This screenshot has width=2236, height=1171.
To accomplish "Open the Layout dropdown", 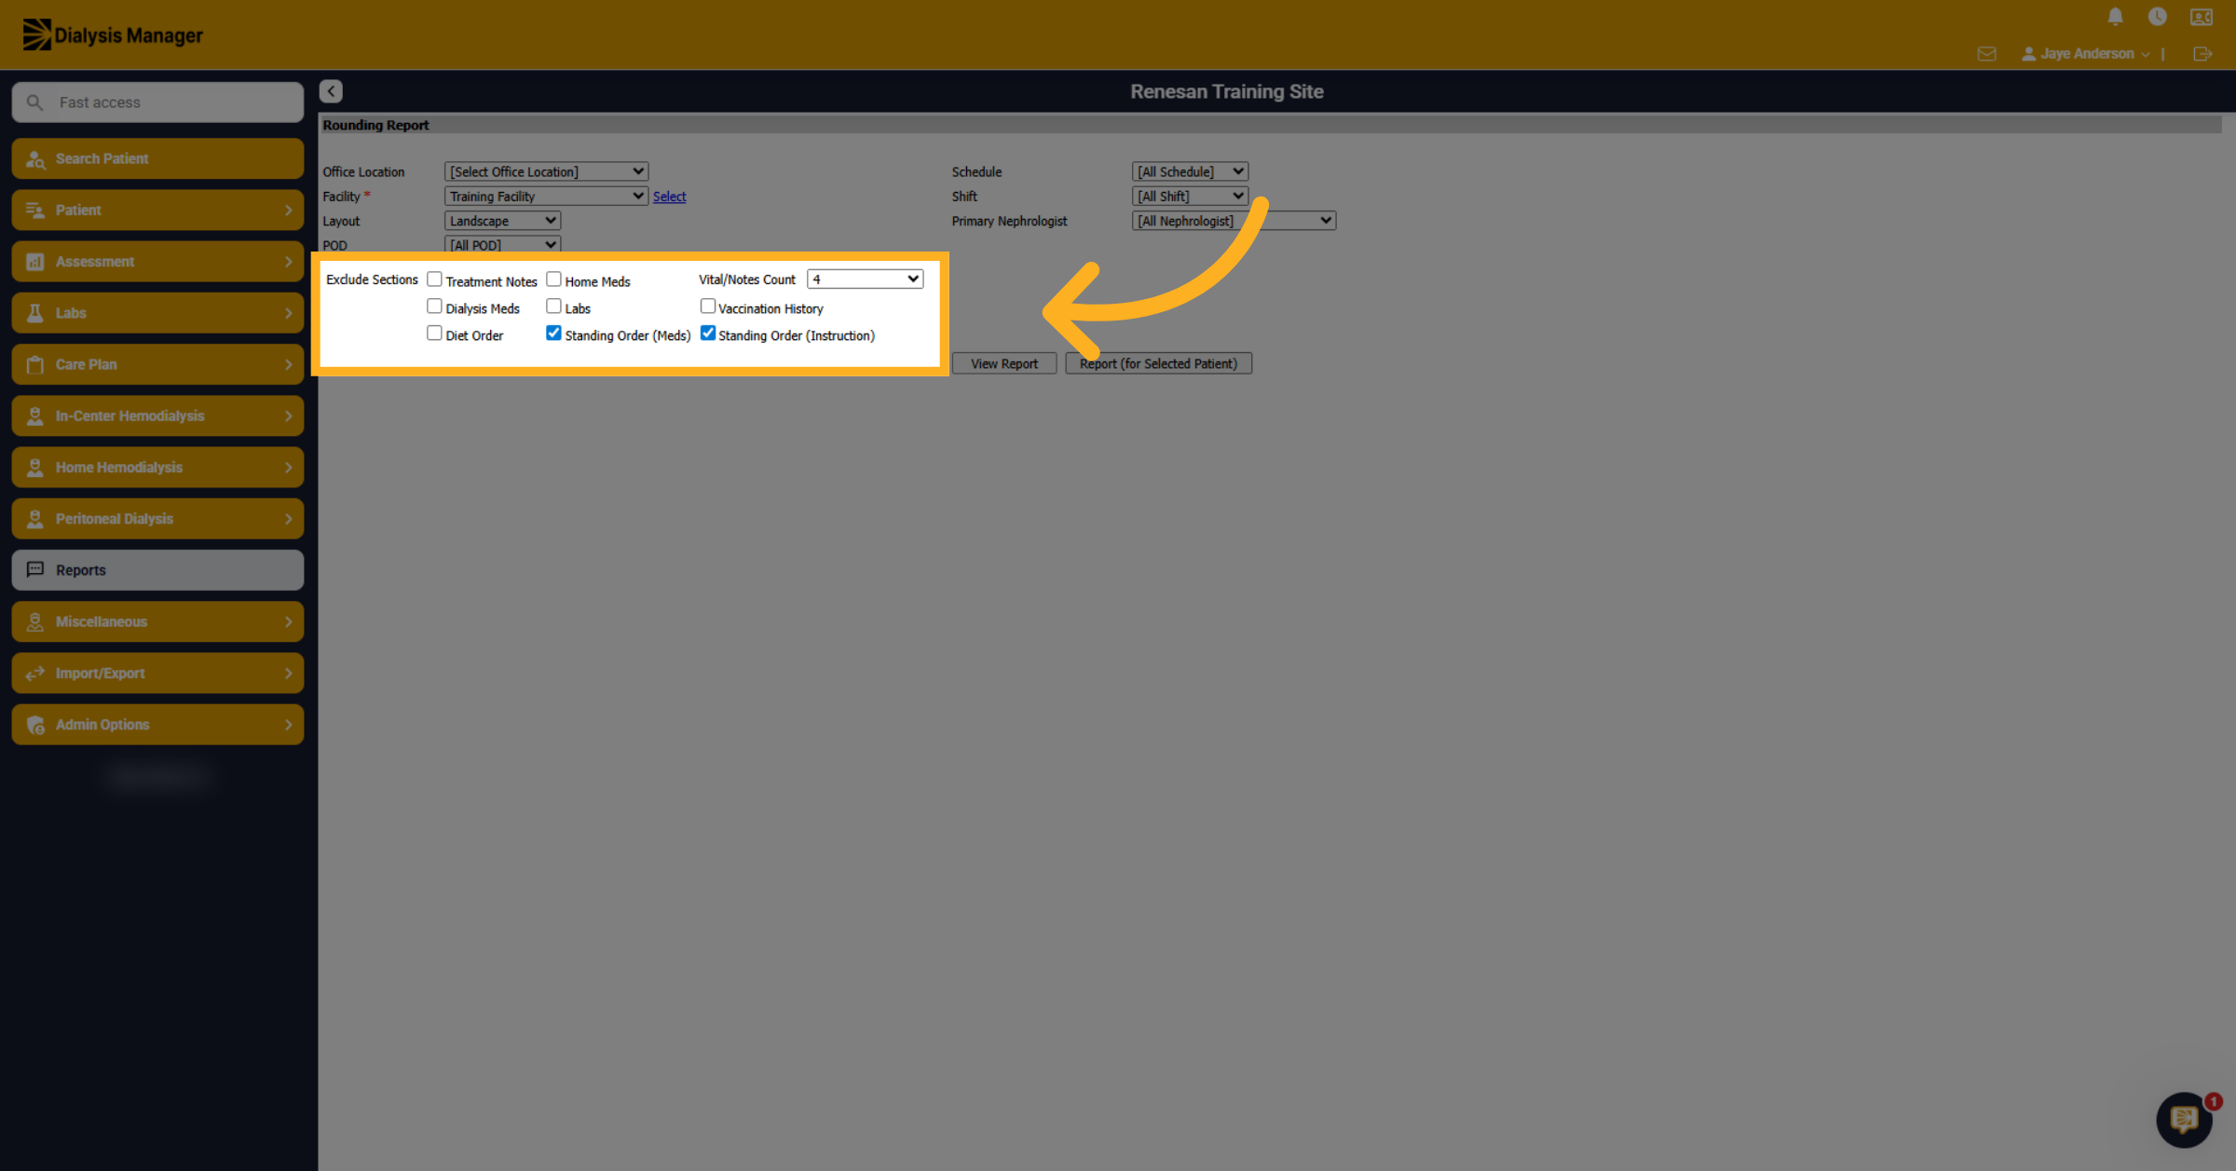I will point(502,221).
